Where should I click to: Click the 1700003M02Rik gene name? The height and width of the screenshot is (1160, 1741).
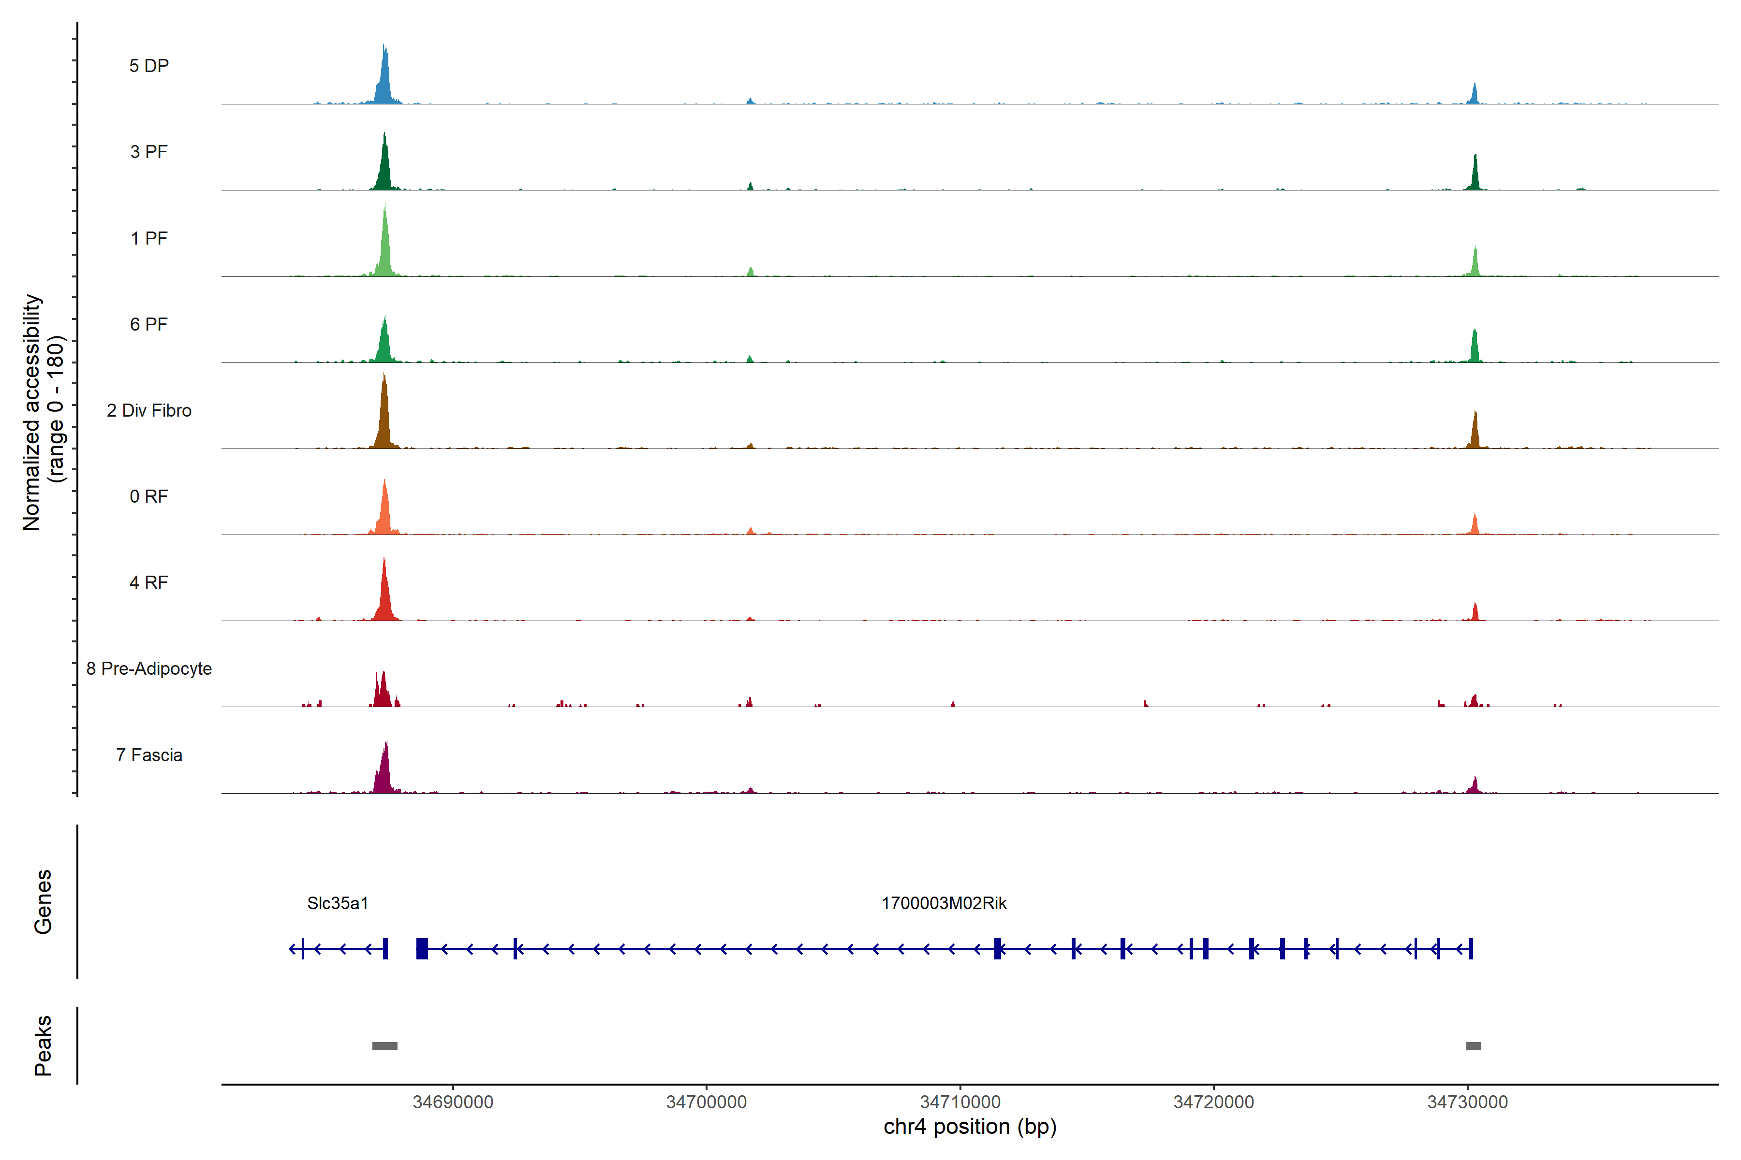tap(944, 903)
